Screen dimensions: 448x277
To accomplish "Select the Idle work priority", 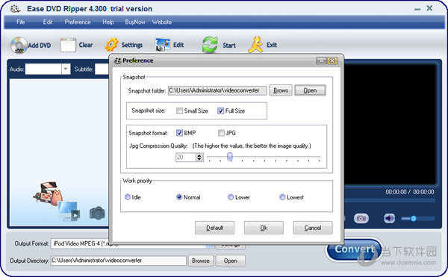I will pos(128,197).
